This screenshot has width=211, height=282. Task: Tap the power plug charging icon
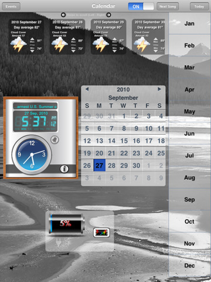59,243
